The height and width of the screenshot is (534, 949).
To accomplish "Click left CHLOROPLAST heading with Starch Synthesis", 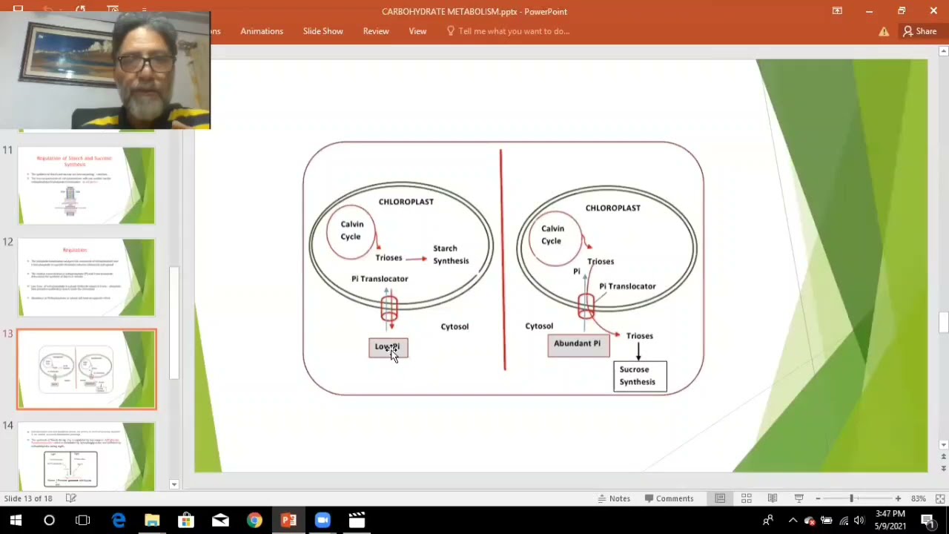I will click(x=406, y=202).
